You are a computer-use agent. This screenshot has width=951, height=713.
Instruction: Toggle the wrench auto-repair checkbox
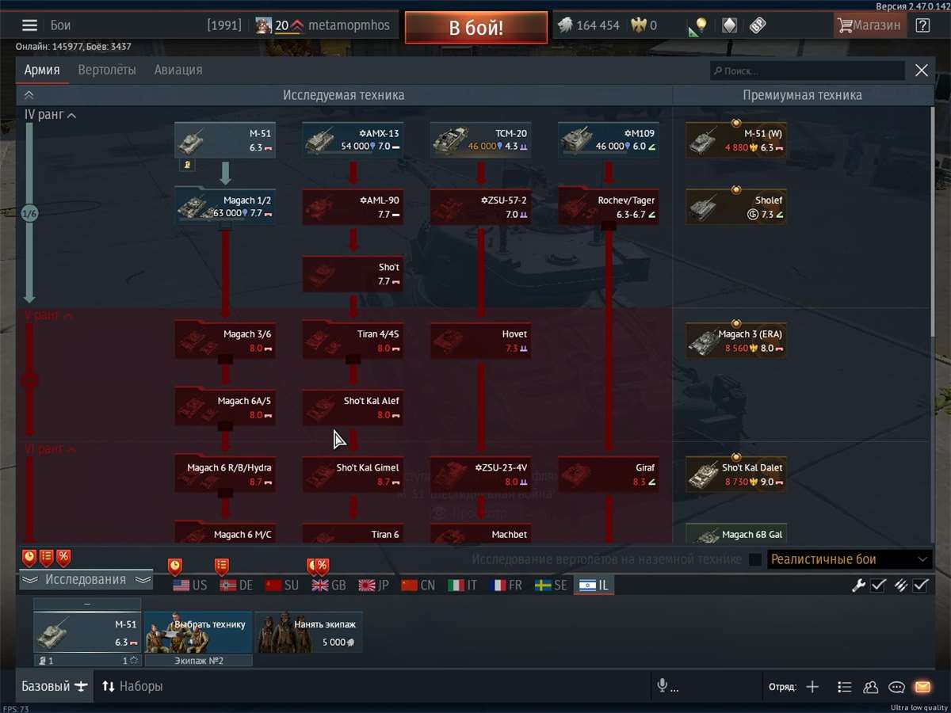(878, 585)
